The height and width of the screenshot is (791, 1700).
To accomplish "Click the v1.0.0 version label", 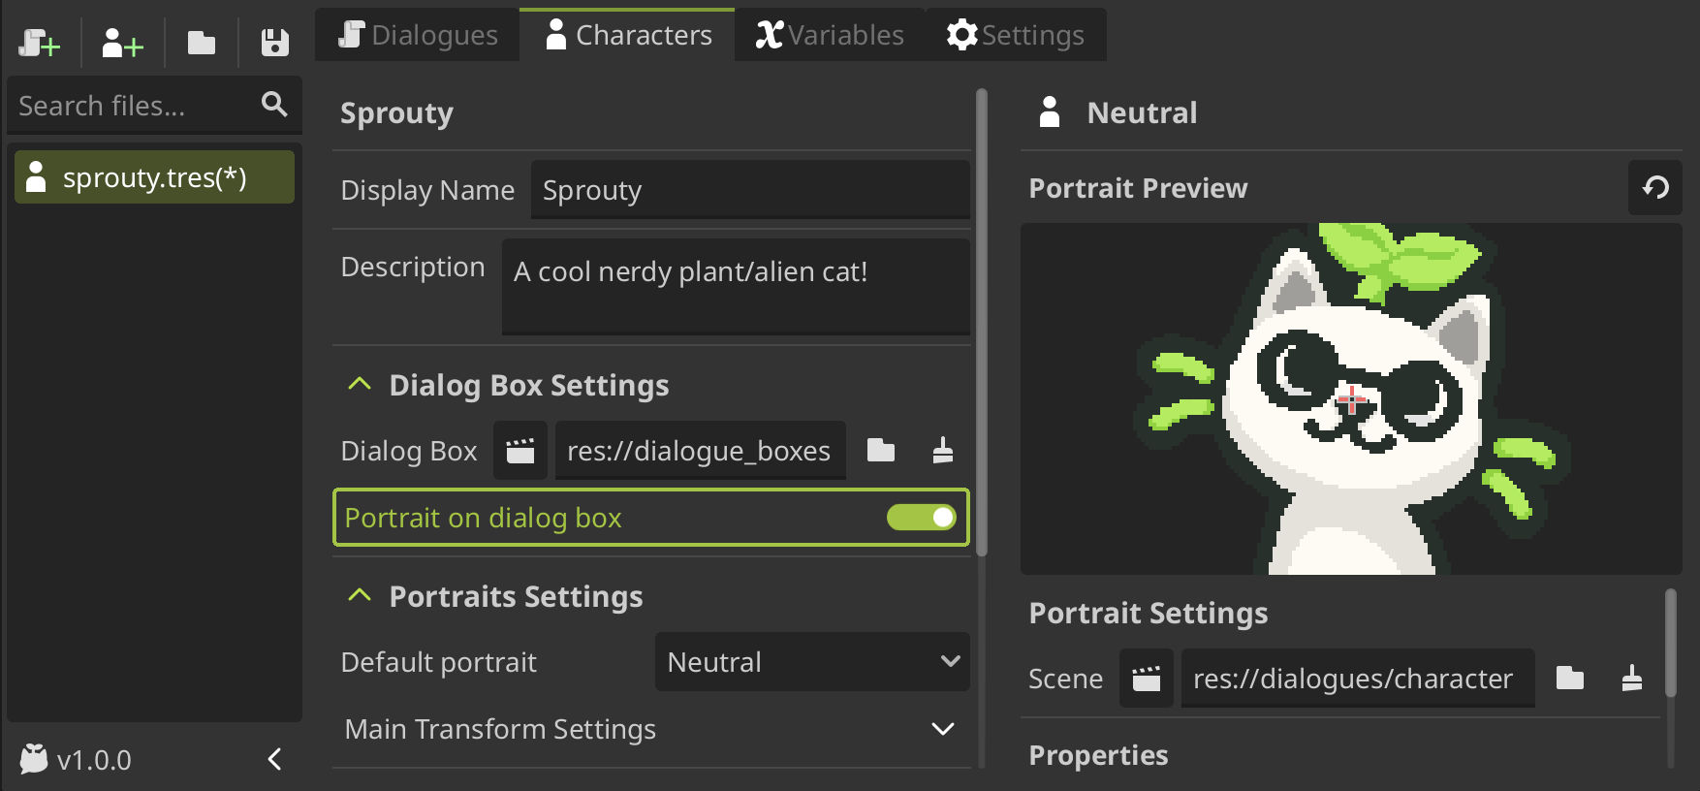I will [x=94, y=760].
